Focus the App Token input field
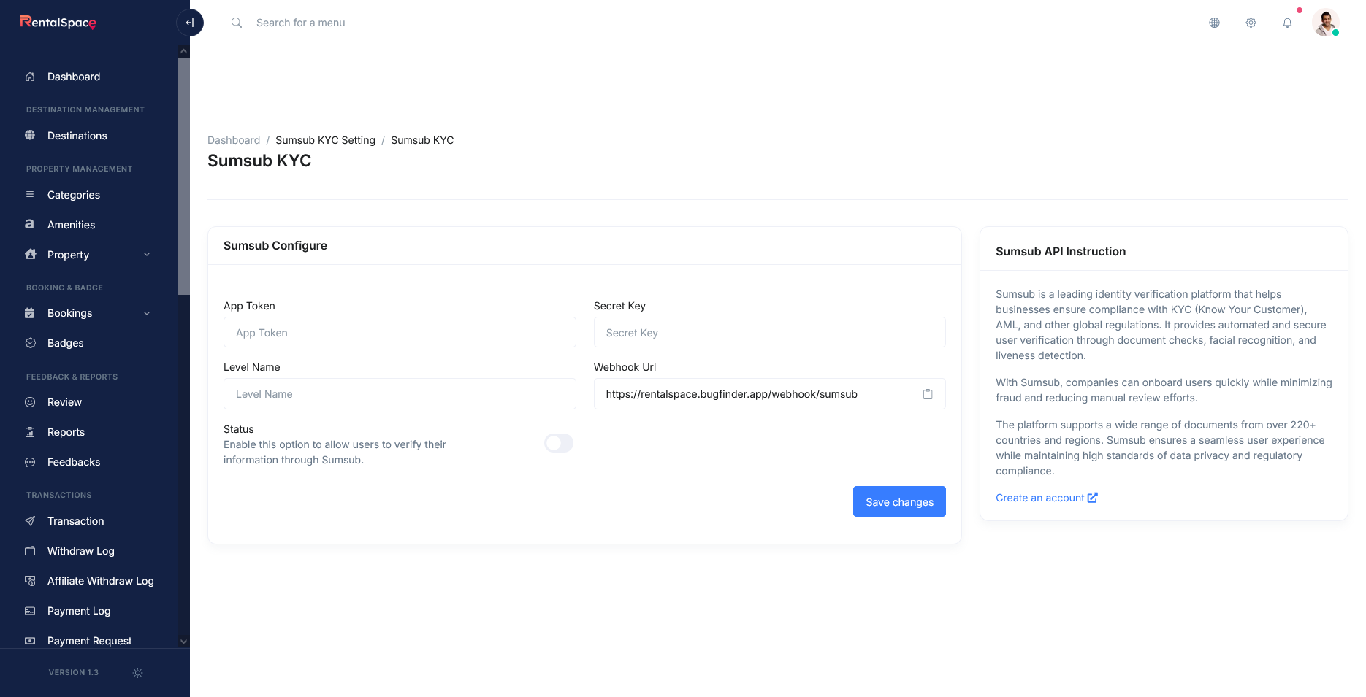 pyautogui.click(x=400, y=332)
